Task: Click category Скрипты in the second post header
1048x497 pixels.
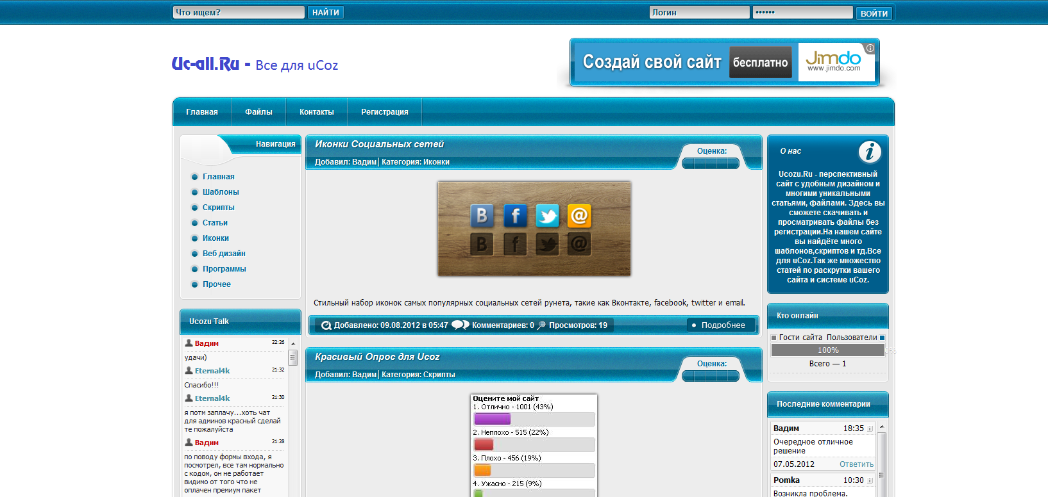Action: pyautogui.click(x=439, y=375)
